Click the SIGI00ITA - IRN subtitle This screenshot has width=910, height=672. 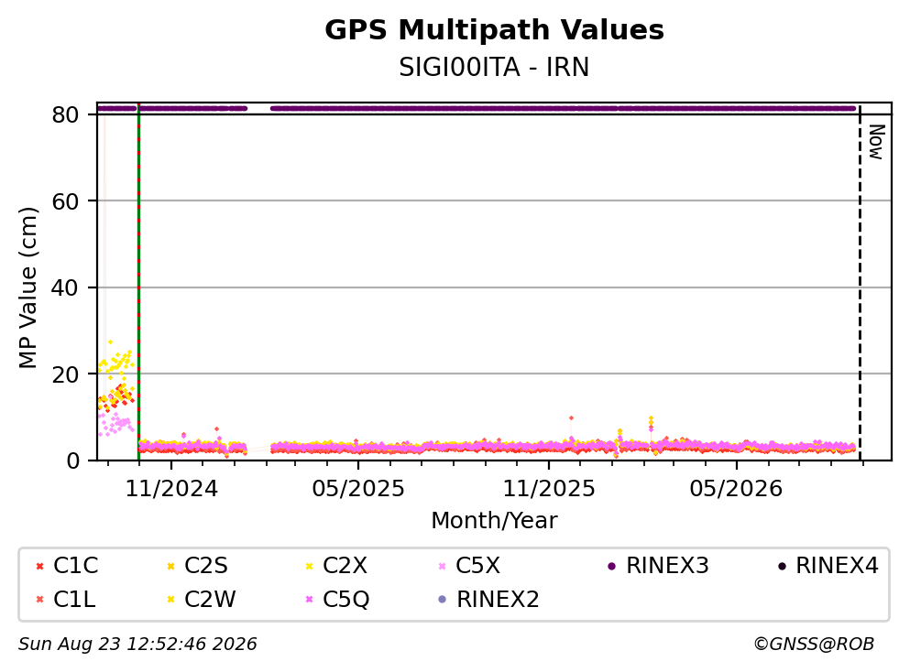(x=494, y=67)
